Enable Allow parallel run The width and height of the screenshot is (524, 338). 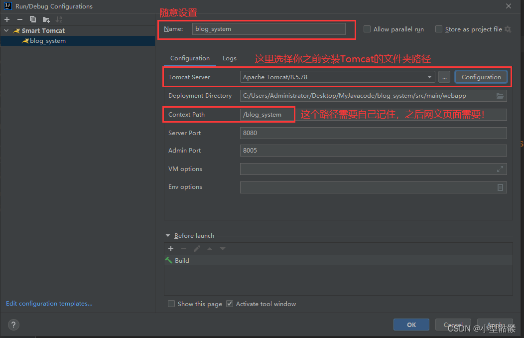[367, 29]
